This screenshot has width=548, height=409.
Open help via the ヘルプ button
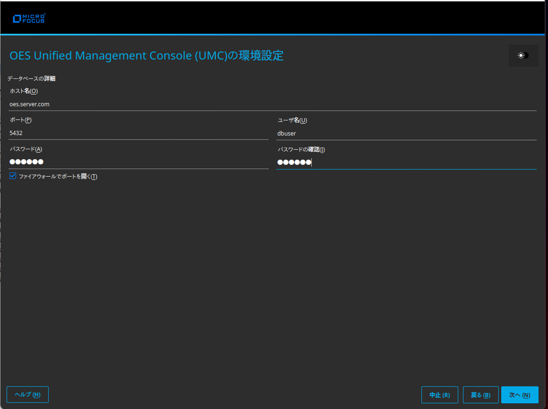[x=27, y=394]
